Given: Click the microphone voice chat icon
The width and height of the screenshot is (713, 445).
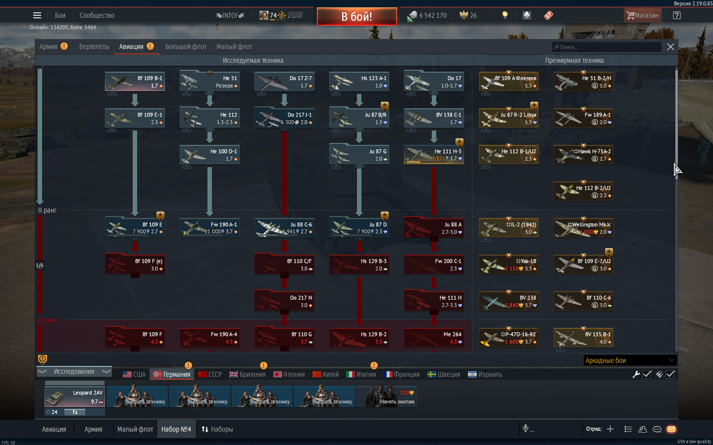Looking at the screenshot, I should click(x=525, y=428).
